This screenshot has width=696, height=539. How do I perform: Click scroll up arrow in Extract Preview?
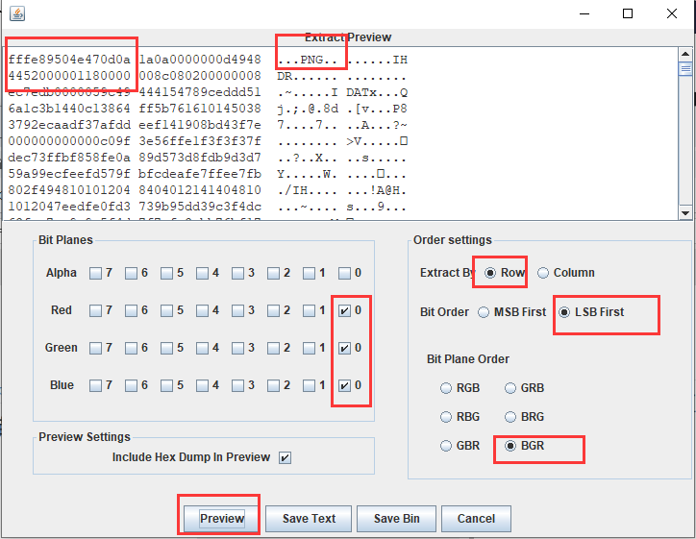(685, 54)
